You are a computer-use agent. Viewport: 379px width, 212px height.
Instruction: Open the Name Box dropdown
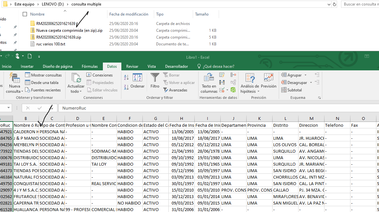[8, 108]
